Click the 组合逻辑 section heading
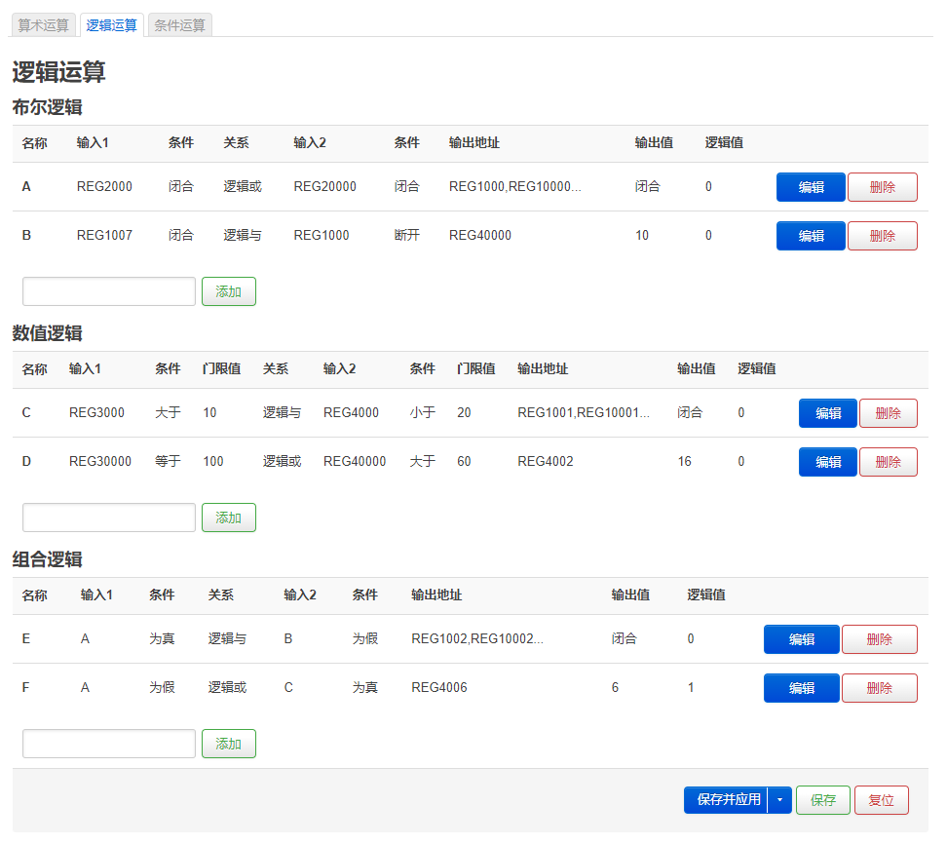This screenshot has height=844, width=947. tap(47, 559)
